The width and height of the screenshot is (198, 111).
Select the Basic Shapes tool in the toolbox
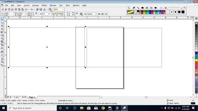click(x=2, y=45)
